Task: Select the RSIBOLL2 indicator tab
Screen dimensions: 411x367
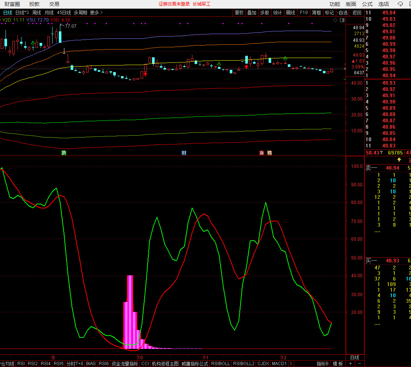Action: coord(243,364)
